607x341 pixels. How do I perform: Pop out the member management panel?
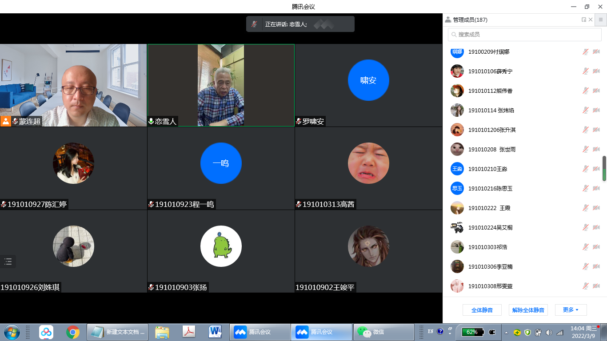(x=584, y=20)
